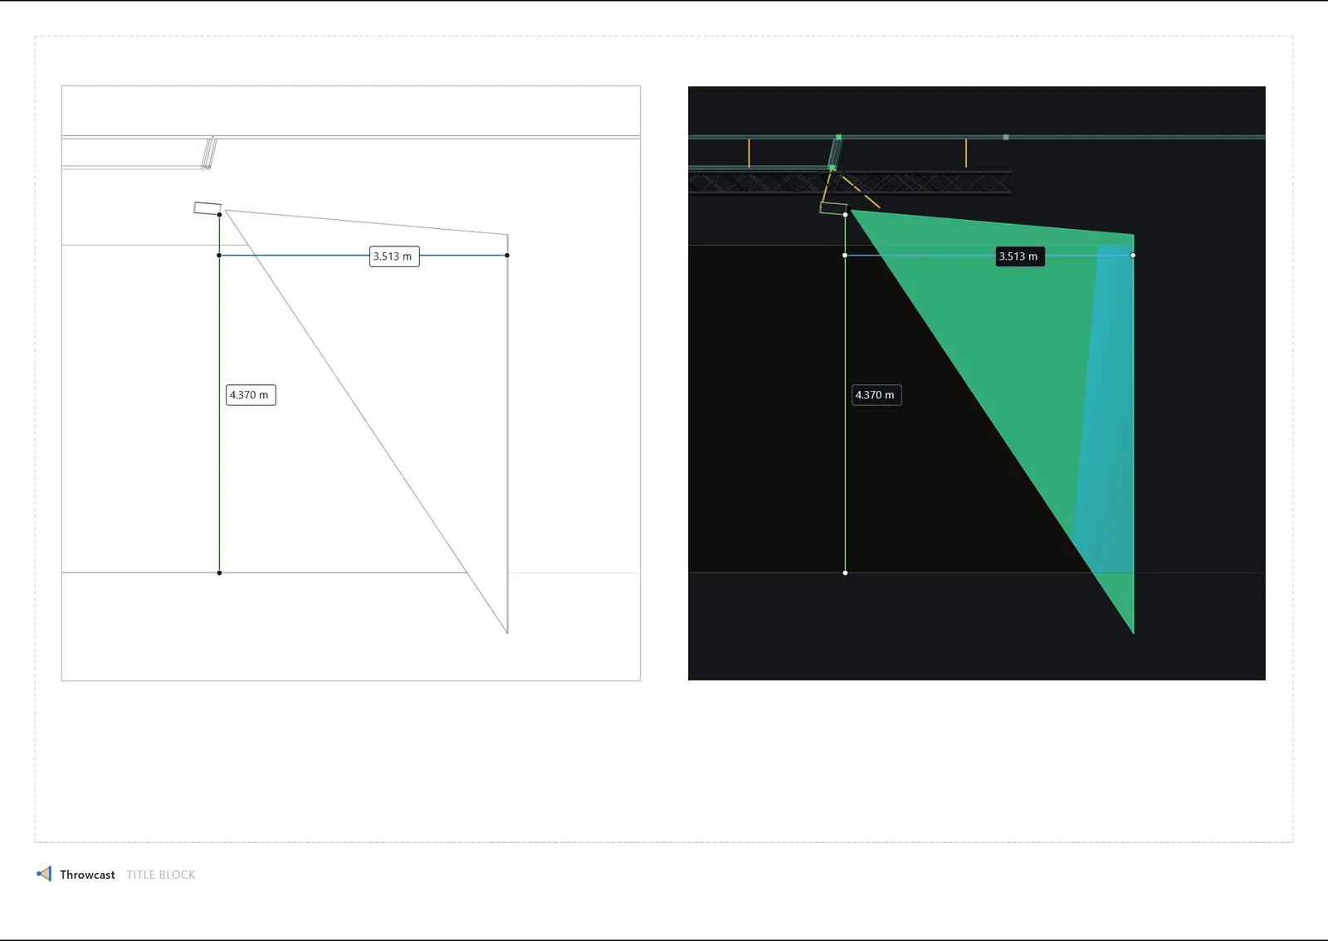Select the truss structure in the dark view

tap(850, 183)
